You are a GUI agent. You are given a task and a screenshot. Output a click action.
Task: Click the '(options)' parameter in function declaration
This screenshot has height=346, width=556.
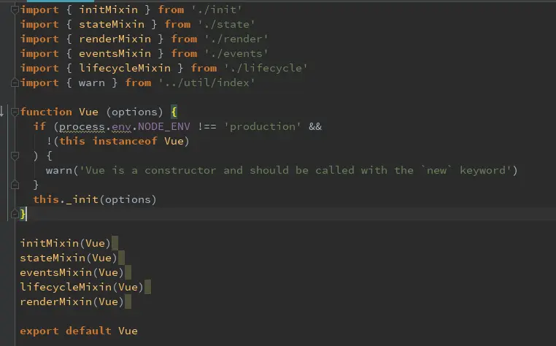pyautogui.click(x=134, y=112)
